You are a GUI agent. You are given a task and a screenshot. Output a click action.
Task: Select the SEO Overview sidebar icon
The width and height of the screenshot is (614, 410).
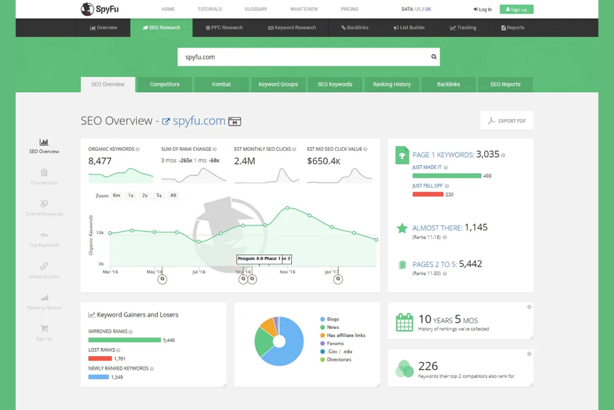point(44,142)
